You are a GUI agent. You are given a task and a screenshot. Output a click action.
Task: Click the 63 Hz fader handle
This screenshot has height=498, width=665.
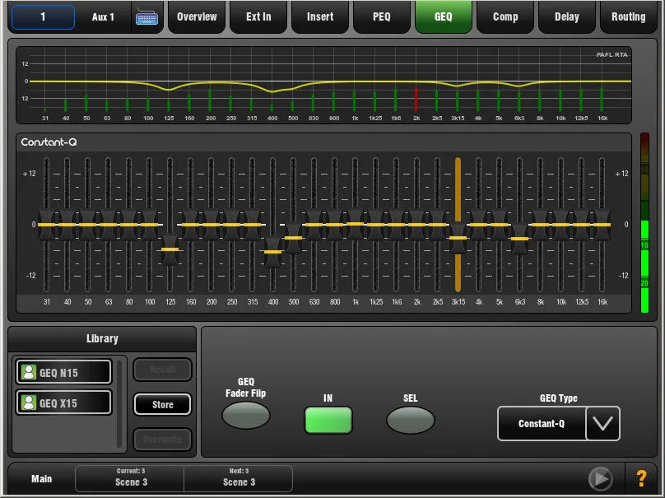tap(108, 225)
